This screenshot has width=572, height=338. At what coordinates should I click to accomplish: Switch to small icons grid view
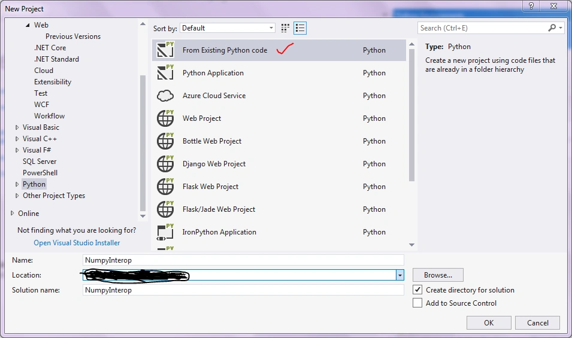[x=285, y=28]
